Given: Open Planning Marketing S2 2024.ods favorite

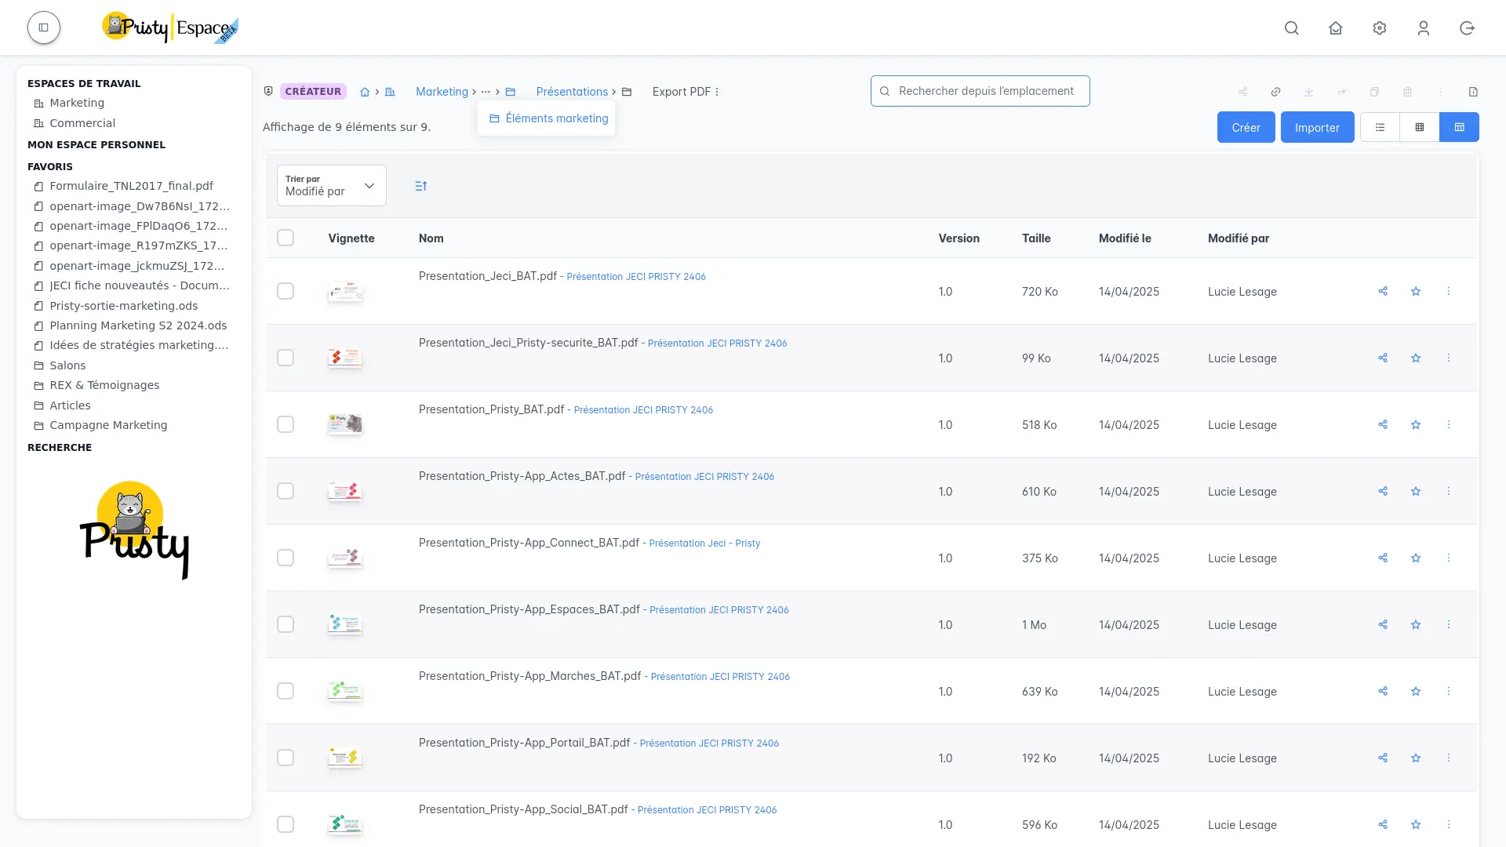Looking at the screenshot, I should [138, 325].
